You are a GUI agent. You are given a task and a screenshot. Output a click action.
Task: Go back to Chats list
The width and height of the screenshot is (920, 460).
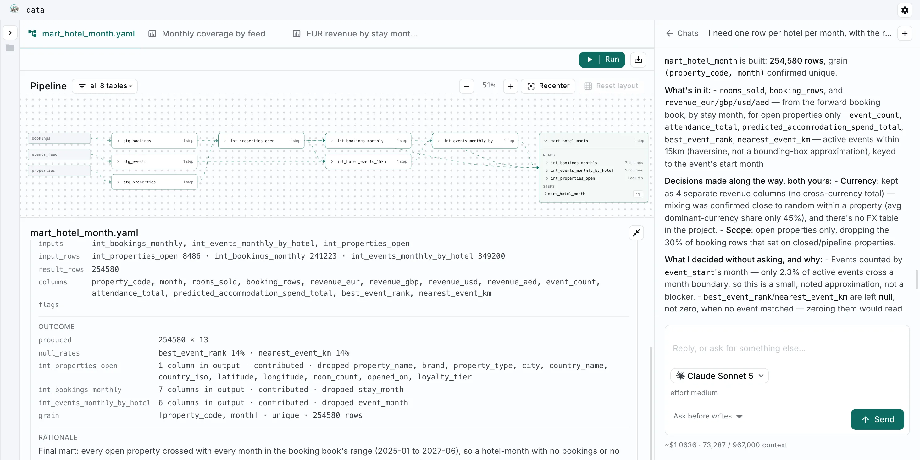[682, 33]
